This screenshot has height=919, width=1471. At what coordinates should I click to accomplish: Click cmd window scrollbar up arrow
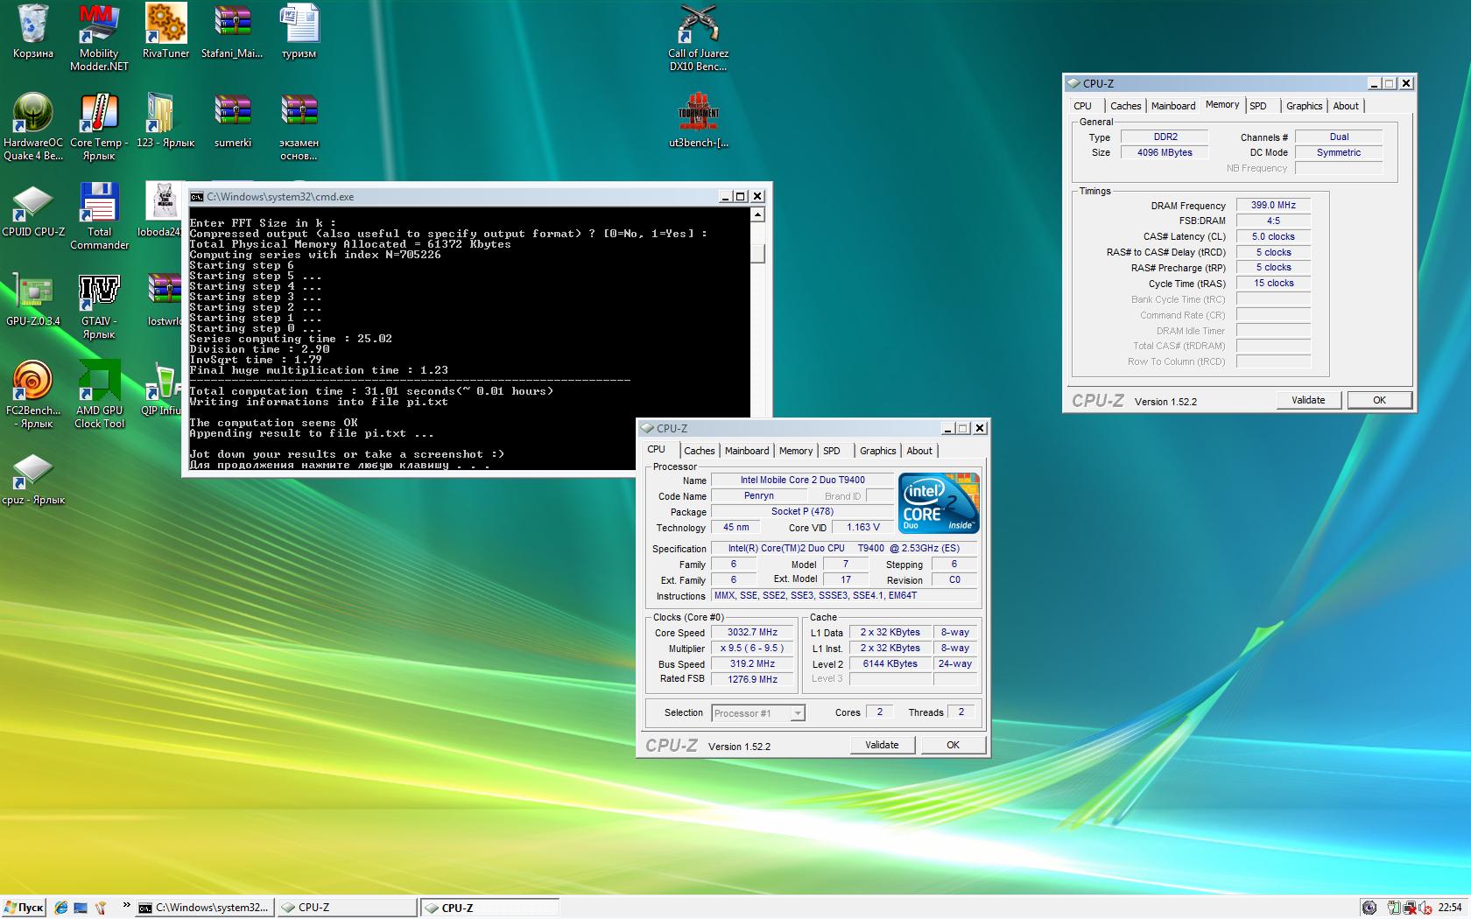point(757,214)
